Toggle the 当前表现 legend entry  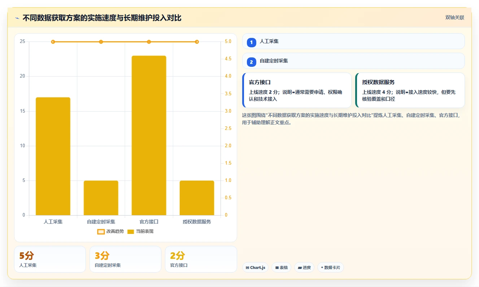click(140, 231)
